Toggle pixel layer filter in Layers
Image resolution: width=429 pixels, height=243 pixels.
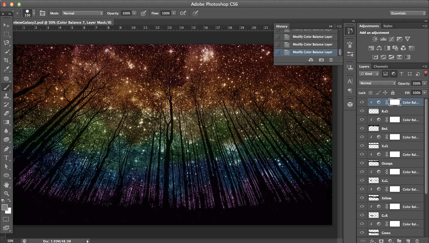point(385,74)
